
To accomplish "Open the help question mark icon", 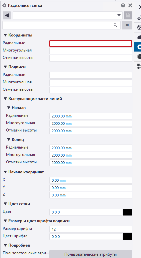I will coord(123,5).
